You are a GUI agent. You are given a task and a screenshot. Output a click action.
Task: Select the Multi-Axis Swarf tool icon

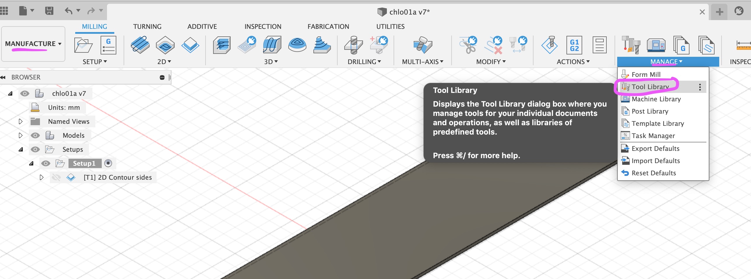[423, 45]
